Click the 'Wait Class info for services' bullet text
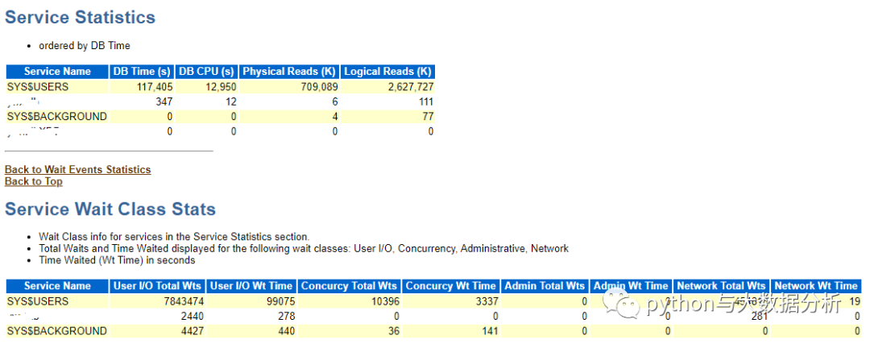This screenshot has width=870, height=344. [x=174, y=236]
